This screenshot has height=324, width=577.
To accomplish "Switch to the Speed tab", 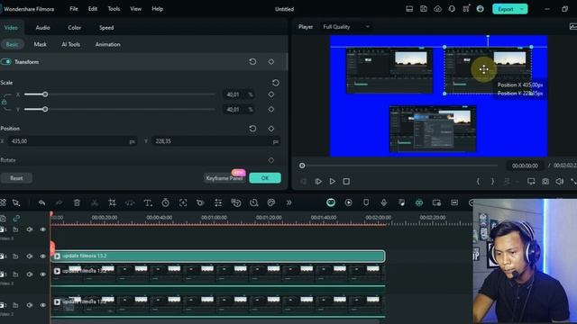I will point(106,28).
